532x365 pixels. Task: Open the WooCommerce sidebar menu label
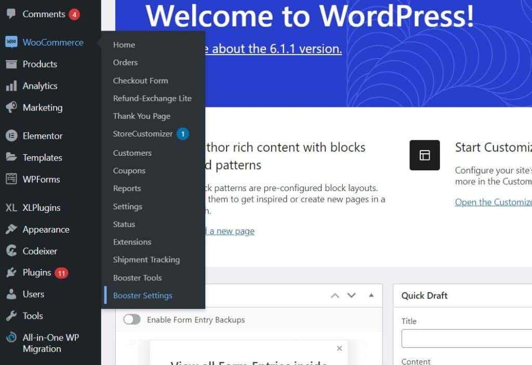[53, 43]
